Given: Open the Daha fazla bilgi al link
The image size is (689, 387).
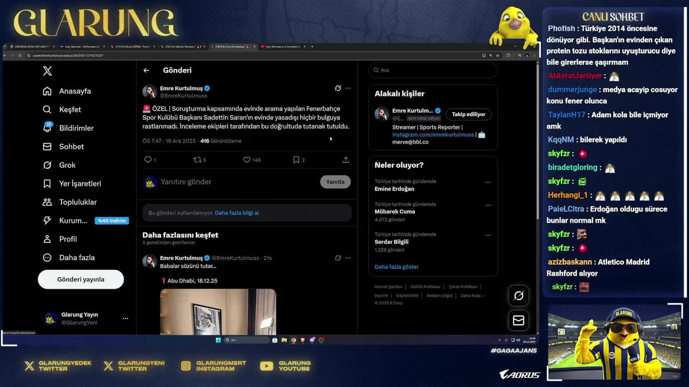Looking at the screenshot, I should tap(237, 213).
